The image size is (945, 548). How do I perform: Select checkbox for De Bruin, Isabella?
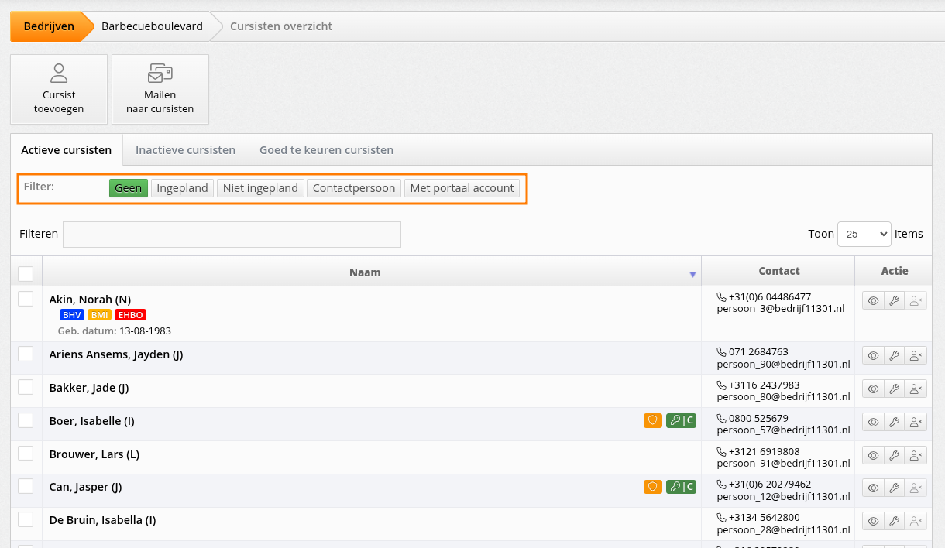point(26,519)
